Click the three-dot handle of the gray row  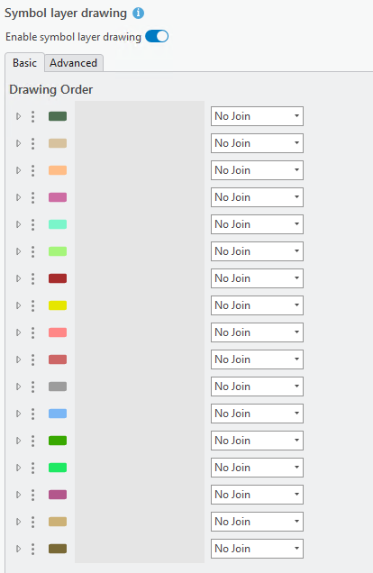(x=32, y=387)
